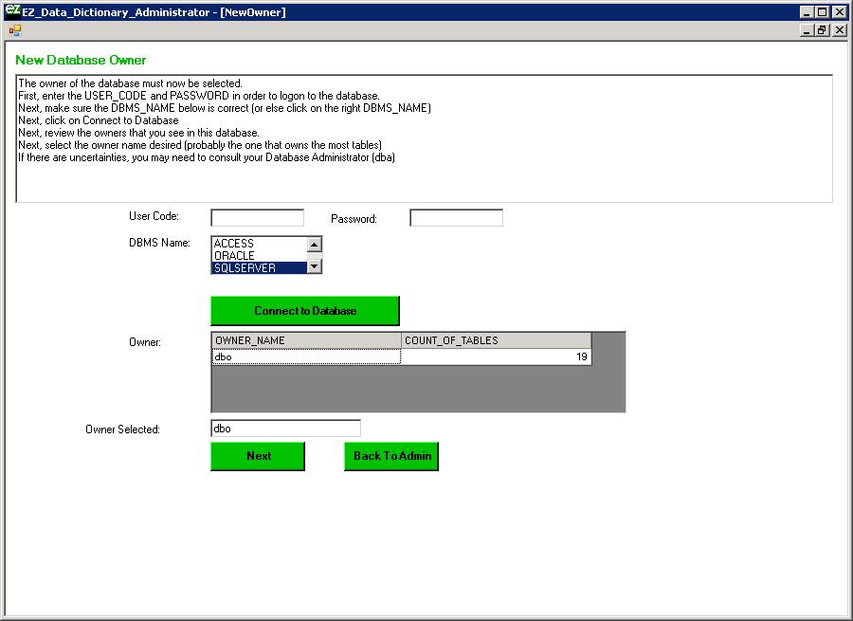The height and width of the screenshot is (621, 853).
Task: Close the EZ_Data_Dictionary_Administrator application
Action: [x=839, y=12]
